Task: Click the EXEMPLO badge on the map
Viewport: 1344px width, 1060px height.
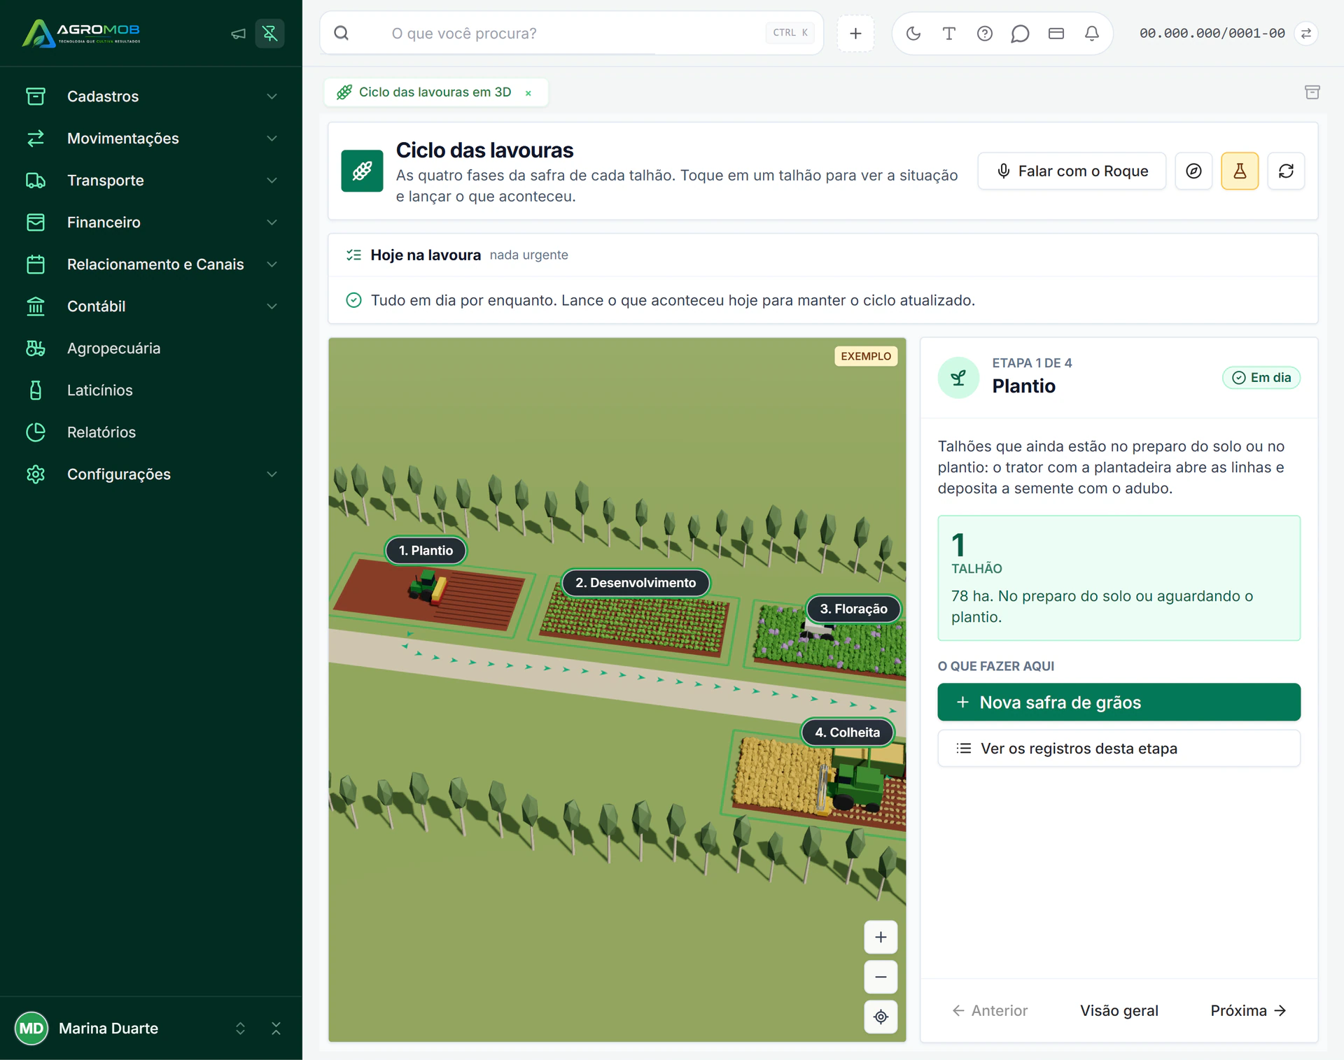Action: [866, 356]
